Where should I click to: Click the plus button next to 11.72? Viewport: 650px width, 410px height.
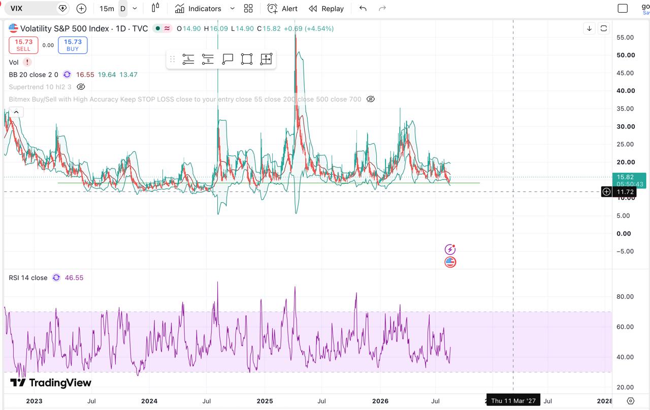coord(606,192)
